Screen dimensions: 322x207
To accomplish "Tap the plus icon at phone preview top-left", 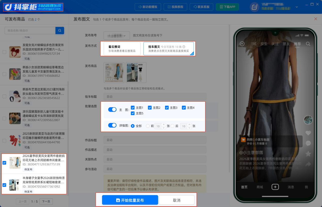I will click(242, 44).
